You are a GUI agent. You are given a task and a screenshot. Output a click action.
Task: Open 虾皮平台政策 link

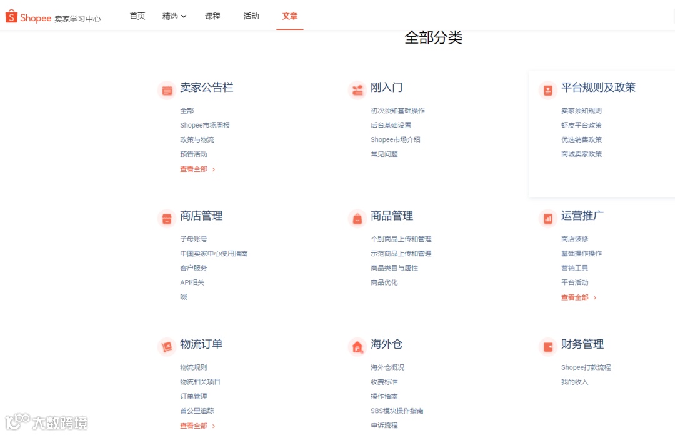coord(581,125)
